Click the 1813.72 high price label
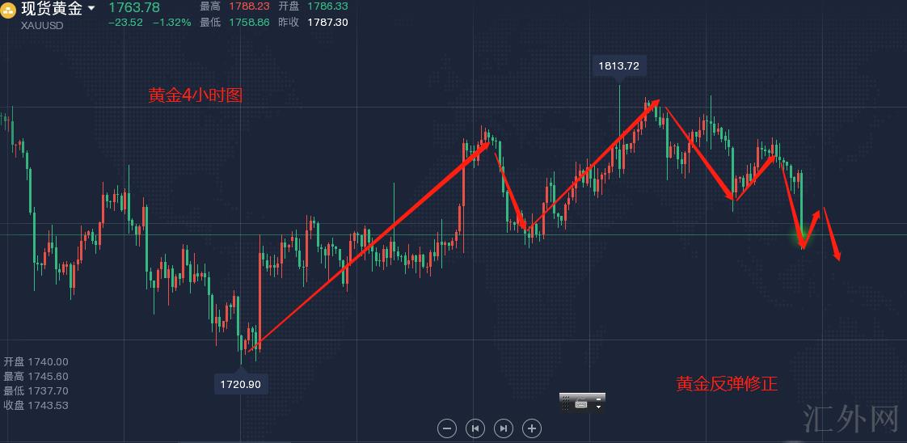 (619, 66)
